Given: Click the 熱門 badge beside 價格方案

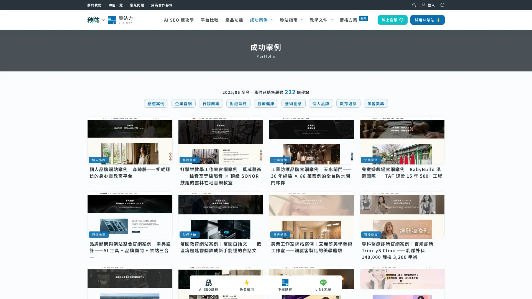Looking at the screenshot, I should point(363,18).
